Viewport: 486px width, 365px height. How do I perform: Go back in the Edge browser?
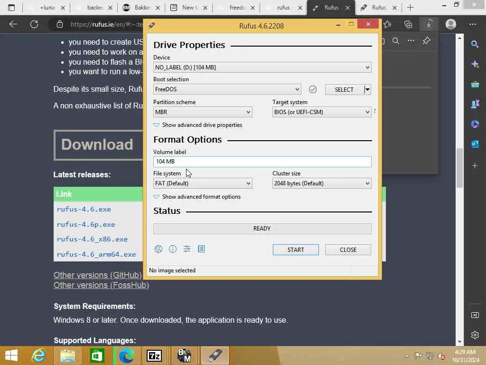click(x=13, y=24)
